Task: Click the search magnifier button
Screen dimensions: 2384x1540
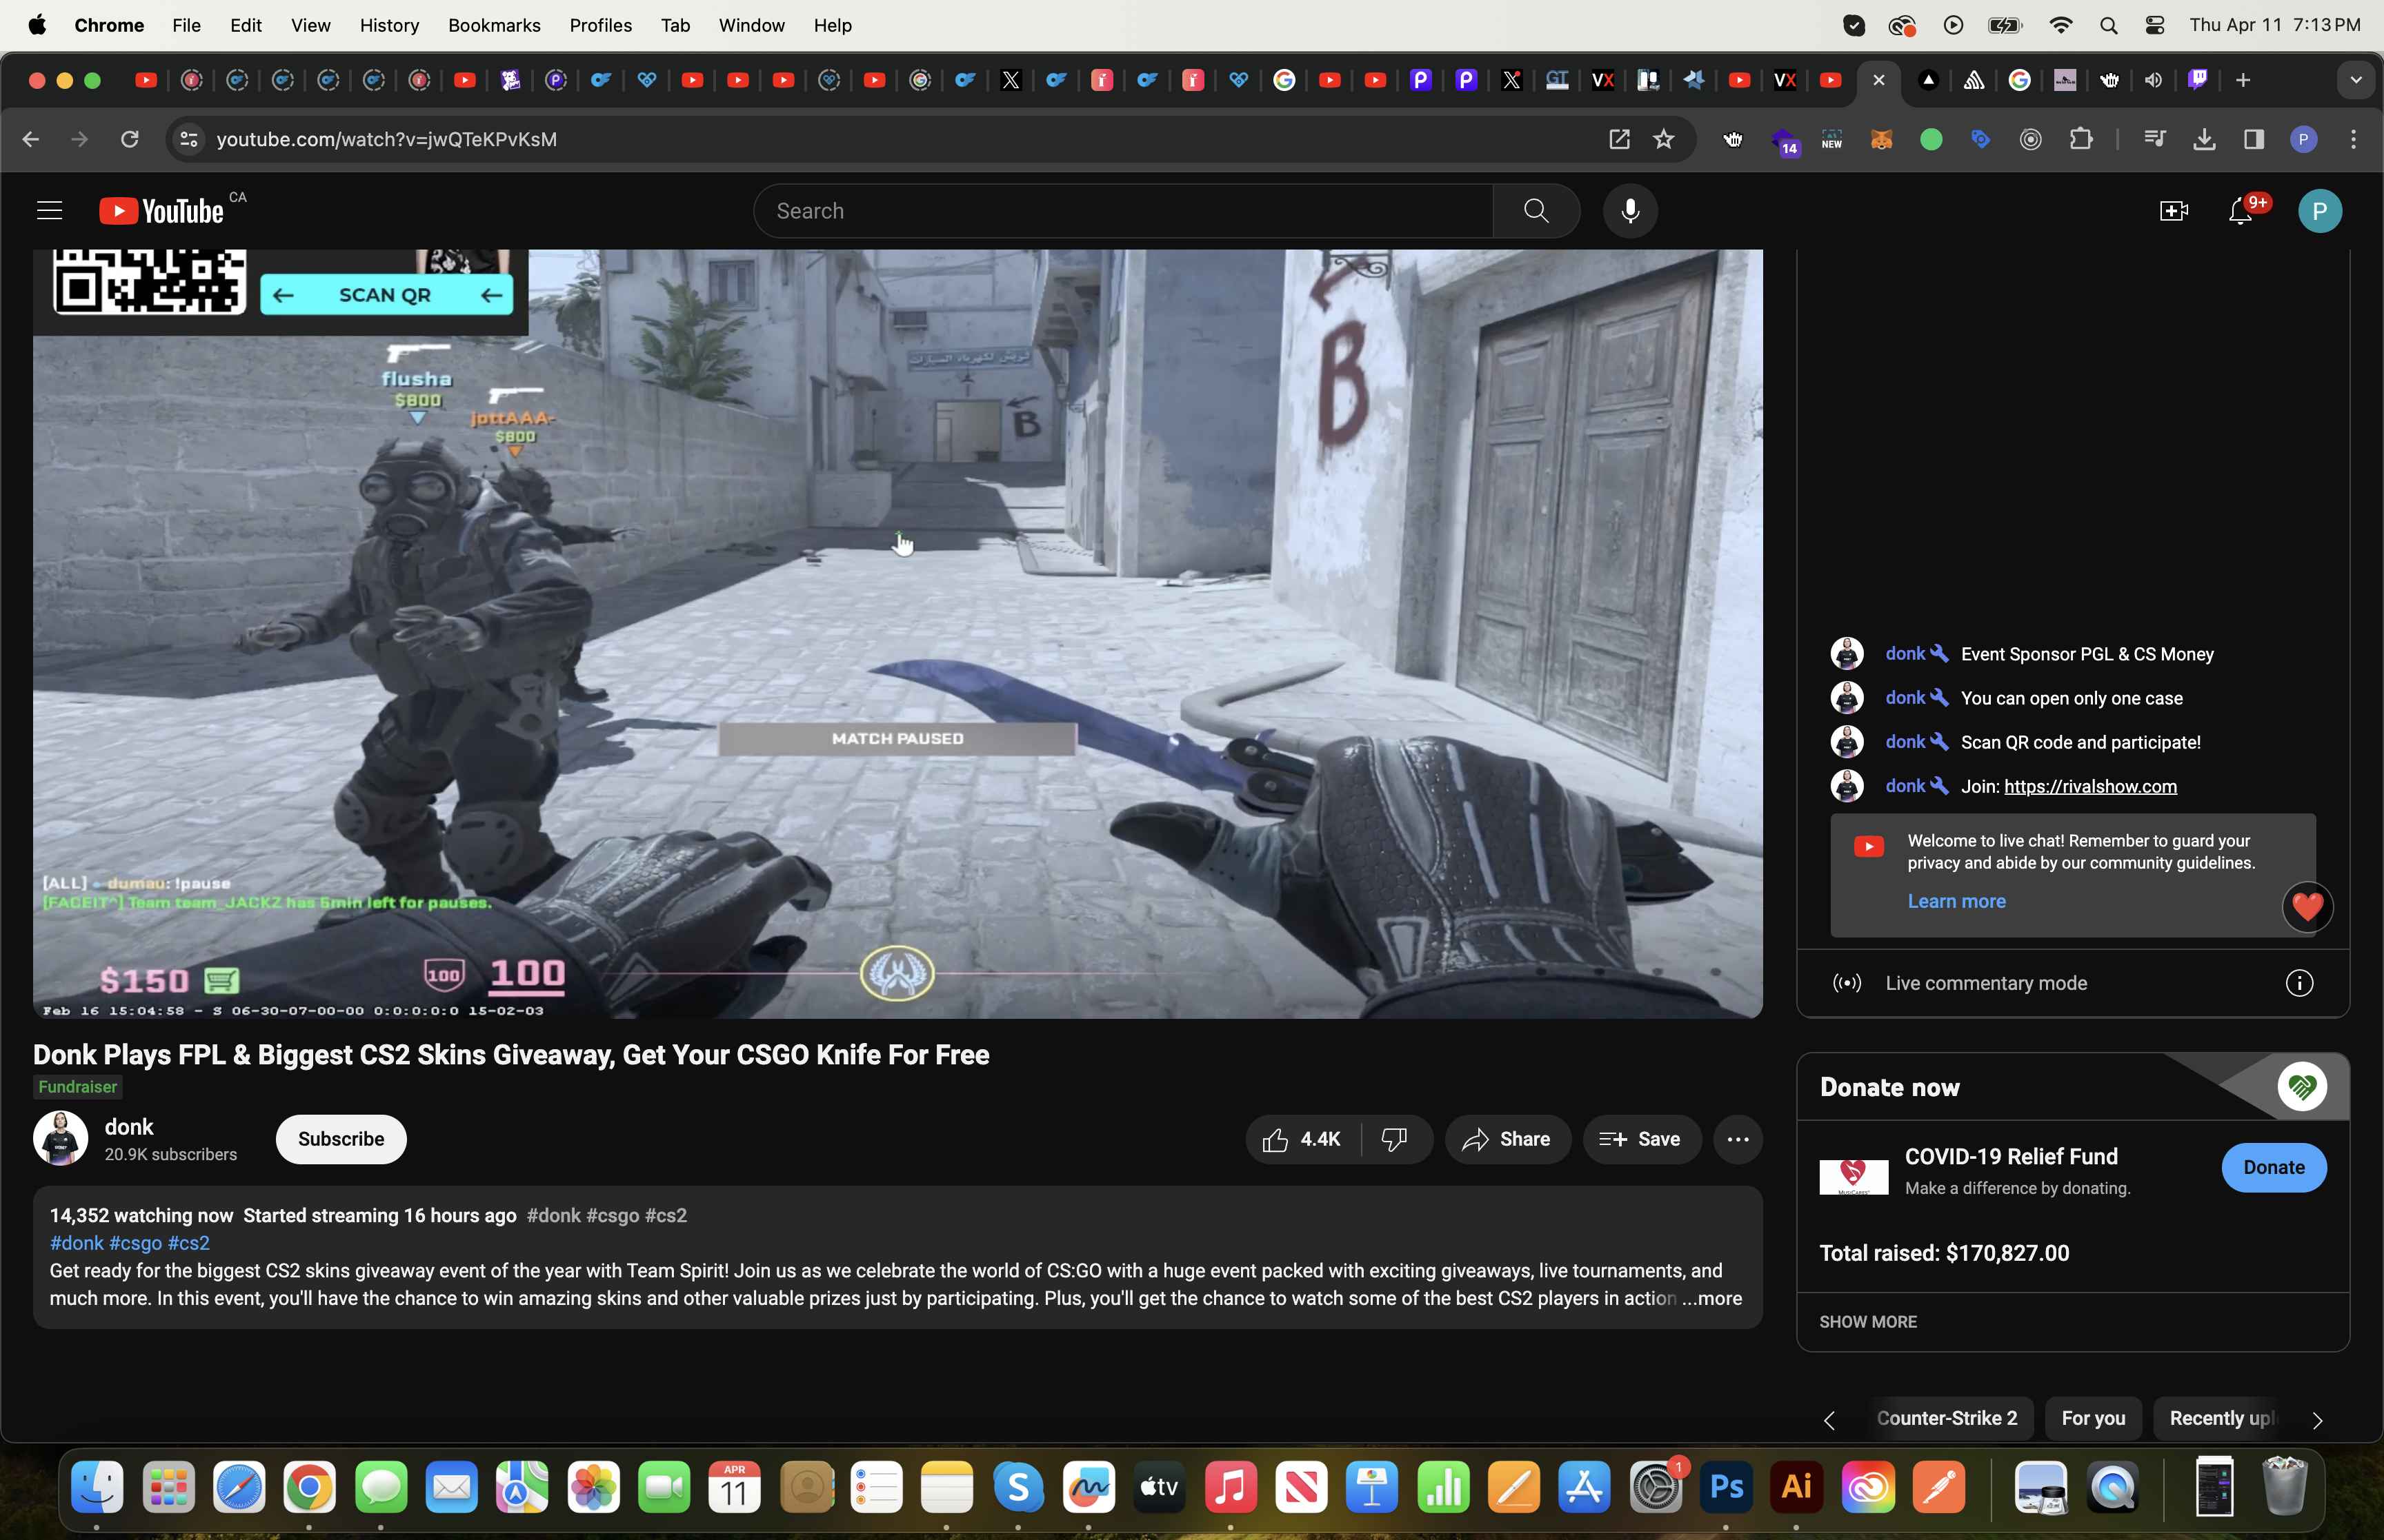Action: coord(1536,211)
